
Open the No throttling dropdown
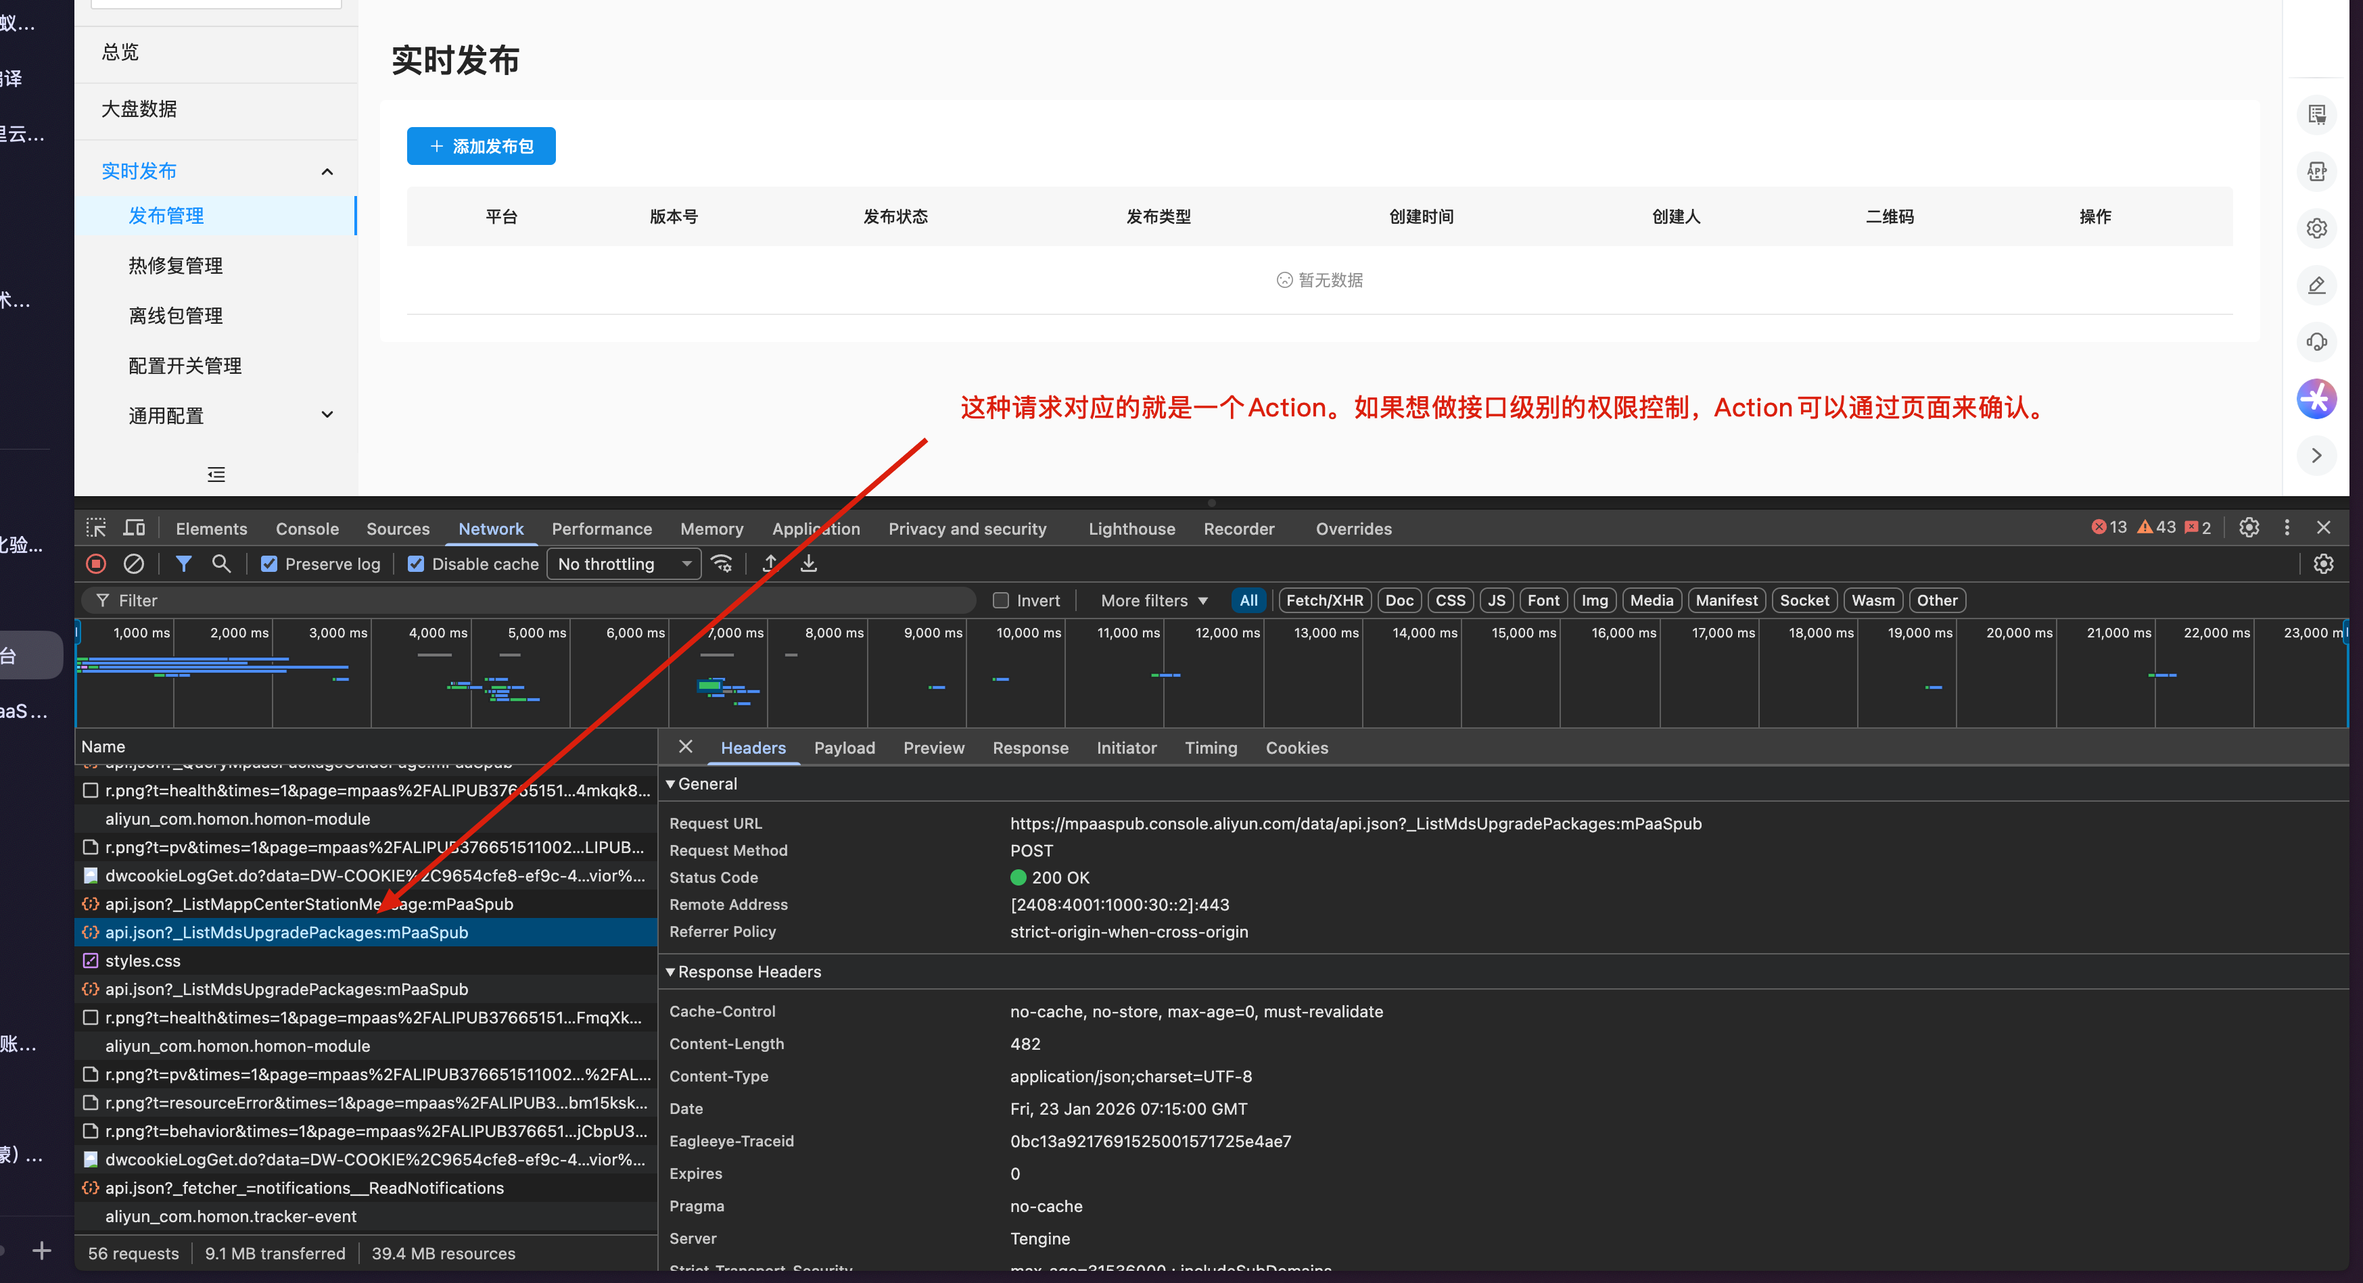coord(624,564)
